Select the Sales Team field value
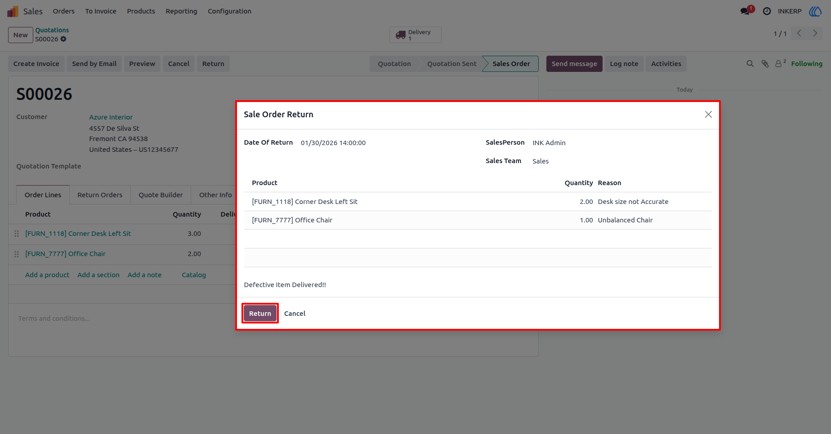 (541, 161)
